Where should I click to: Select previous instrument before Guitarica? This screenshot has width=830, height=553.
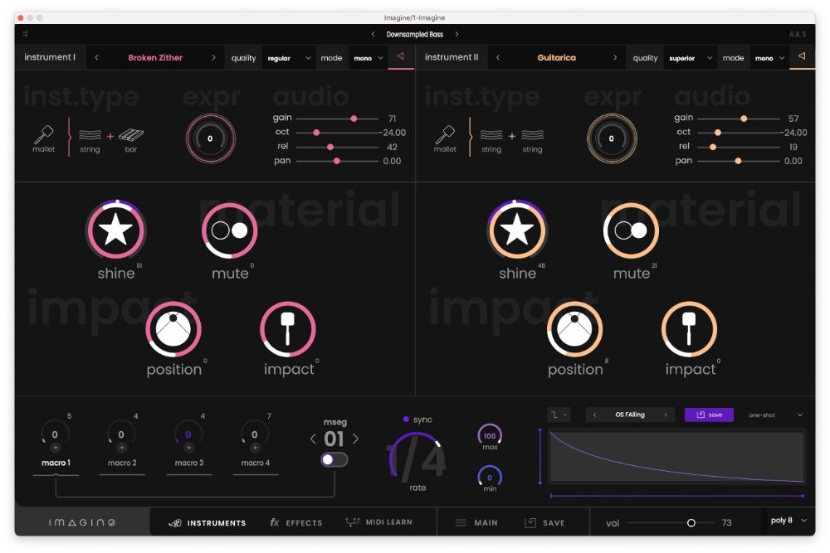pos(497,58)
